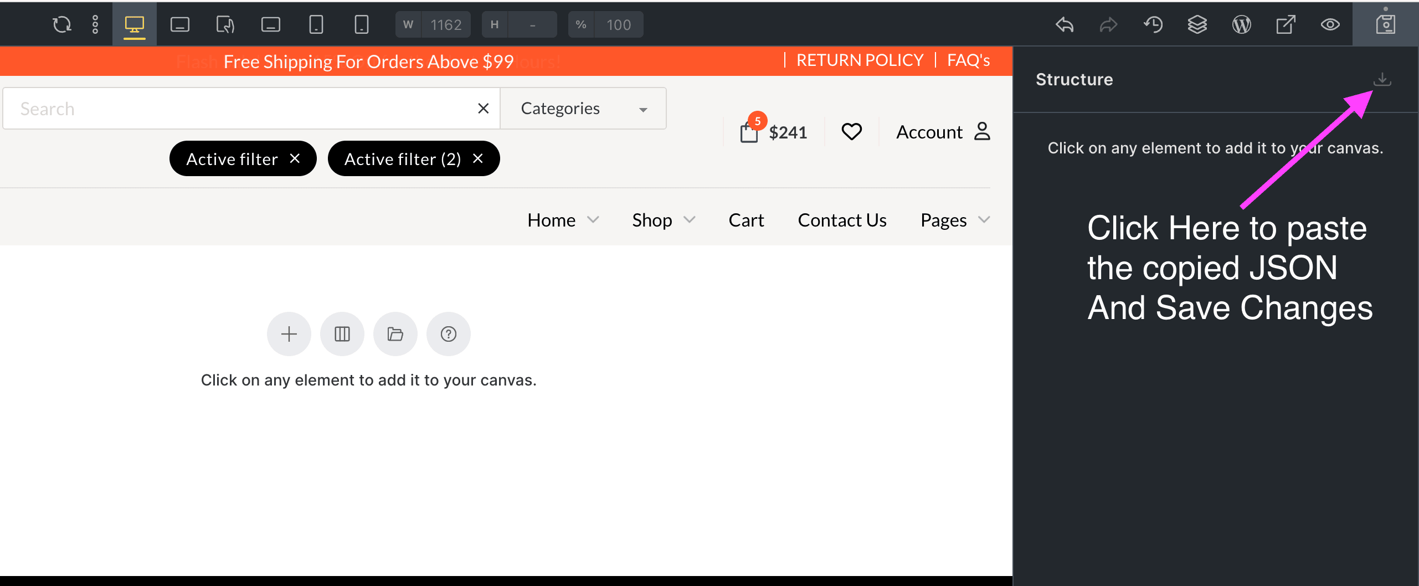Click the paste icon in the Structure panel
The height and width of the screenshot is (586, 1419).
click(x=1382, y=79)
